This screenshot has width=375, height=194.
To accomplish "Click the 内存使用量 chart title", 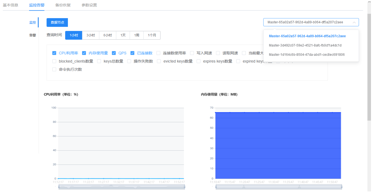I will point(219,94).
